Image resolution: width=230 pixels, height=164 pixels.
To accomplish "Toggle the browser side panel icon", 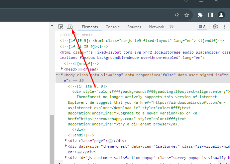I will [211, 15].
